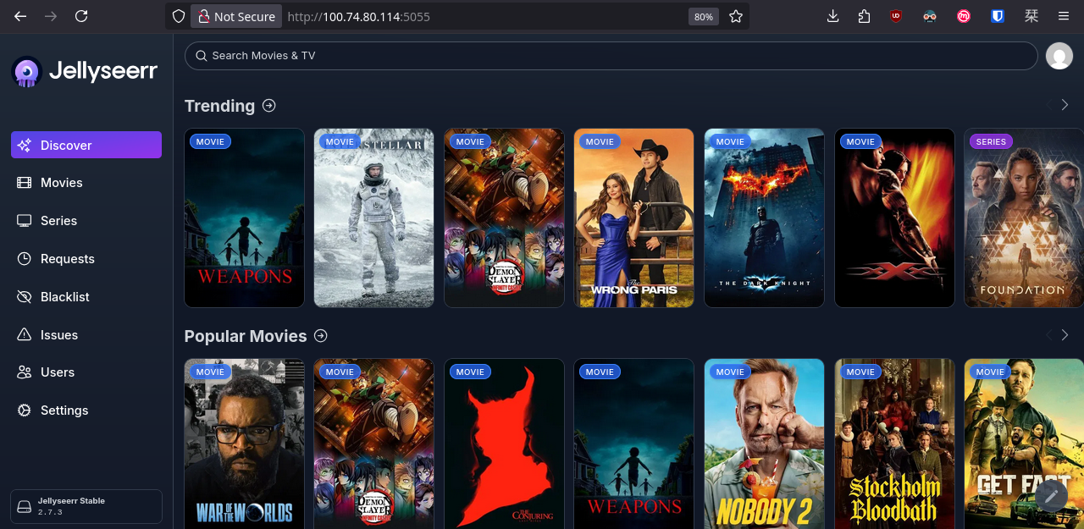Open The Wrong Paris poster

tap(633, 218)
